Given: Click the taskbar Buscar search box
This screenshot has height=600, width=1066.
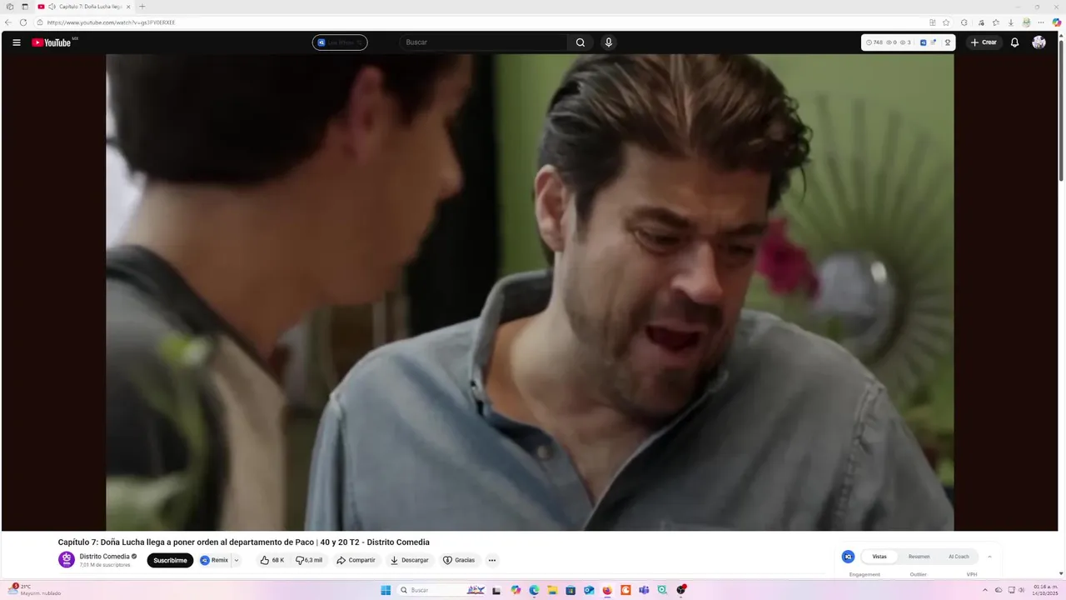Looking at the screenshot, I should click(x=442, y=590).
